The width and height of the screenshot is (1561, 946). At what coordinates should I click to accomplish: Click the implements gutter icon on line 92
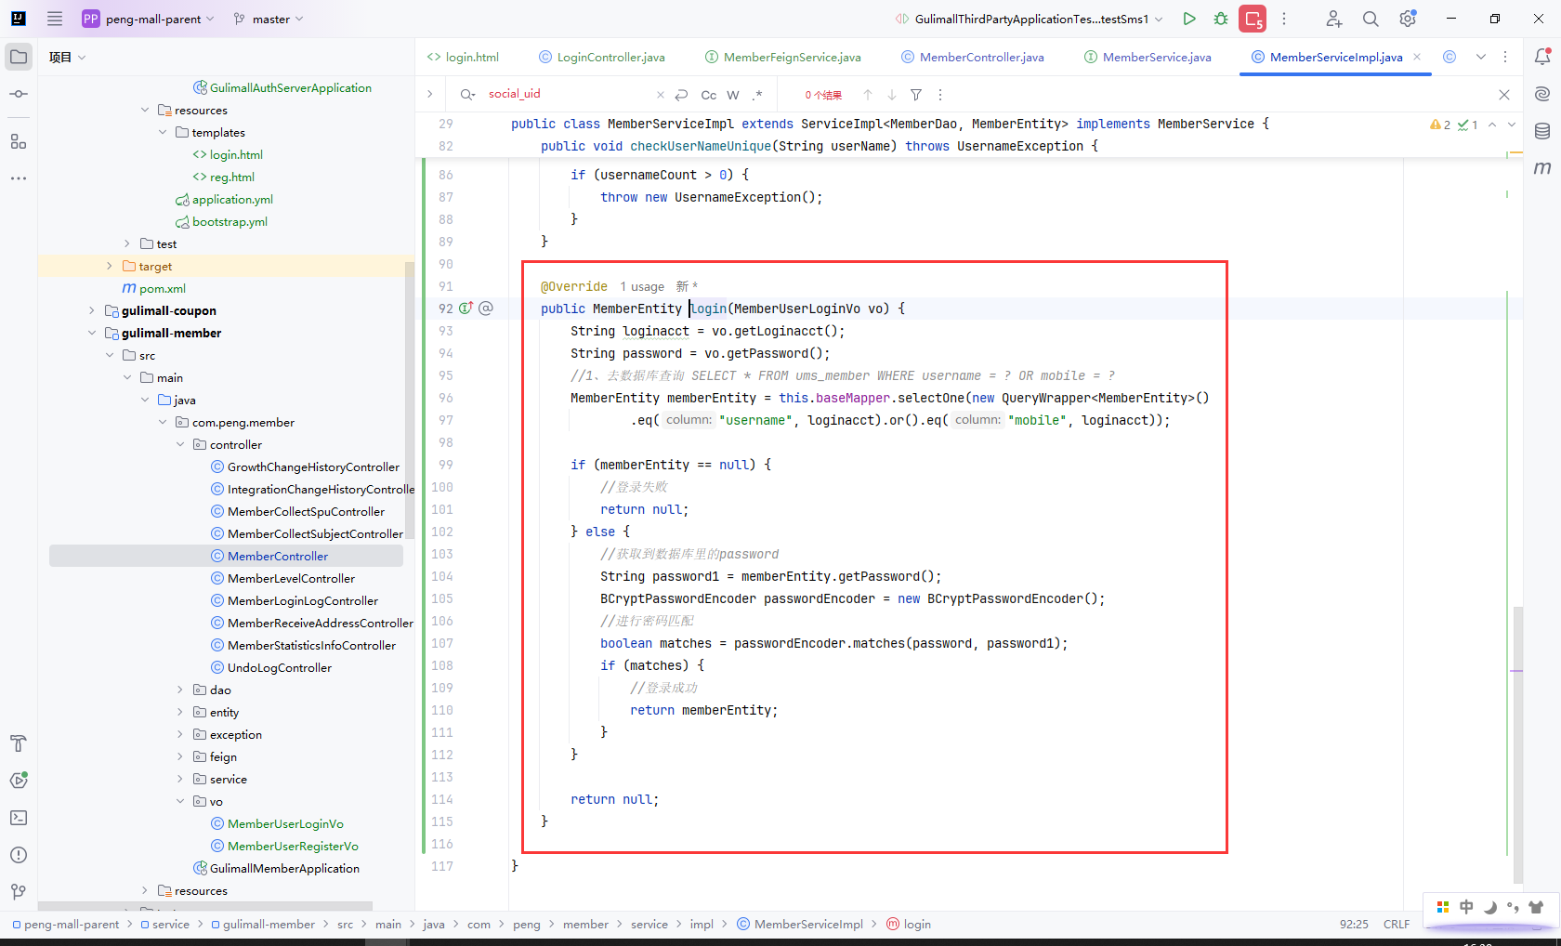click(466, 309)
